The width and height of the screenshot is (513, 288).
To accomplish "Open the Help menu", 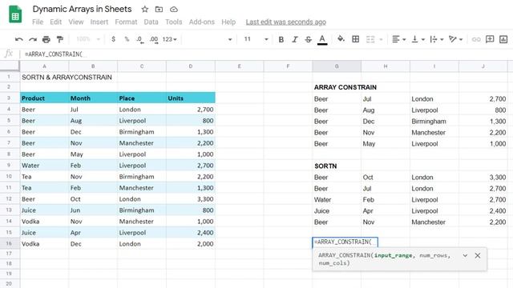I will (x=228, y=22).
